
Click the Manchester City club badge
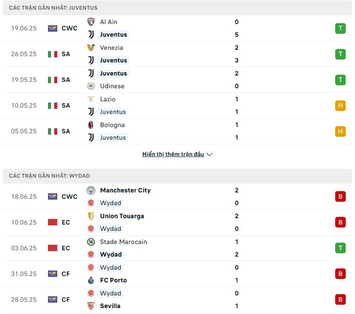pos(91,190)
